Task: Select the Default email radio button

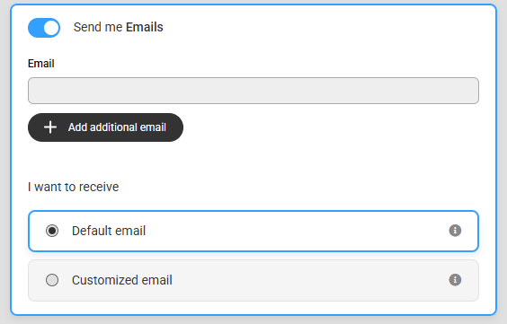Action: tap(52, 231)
